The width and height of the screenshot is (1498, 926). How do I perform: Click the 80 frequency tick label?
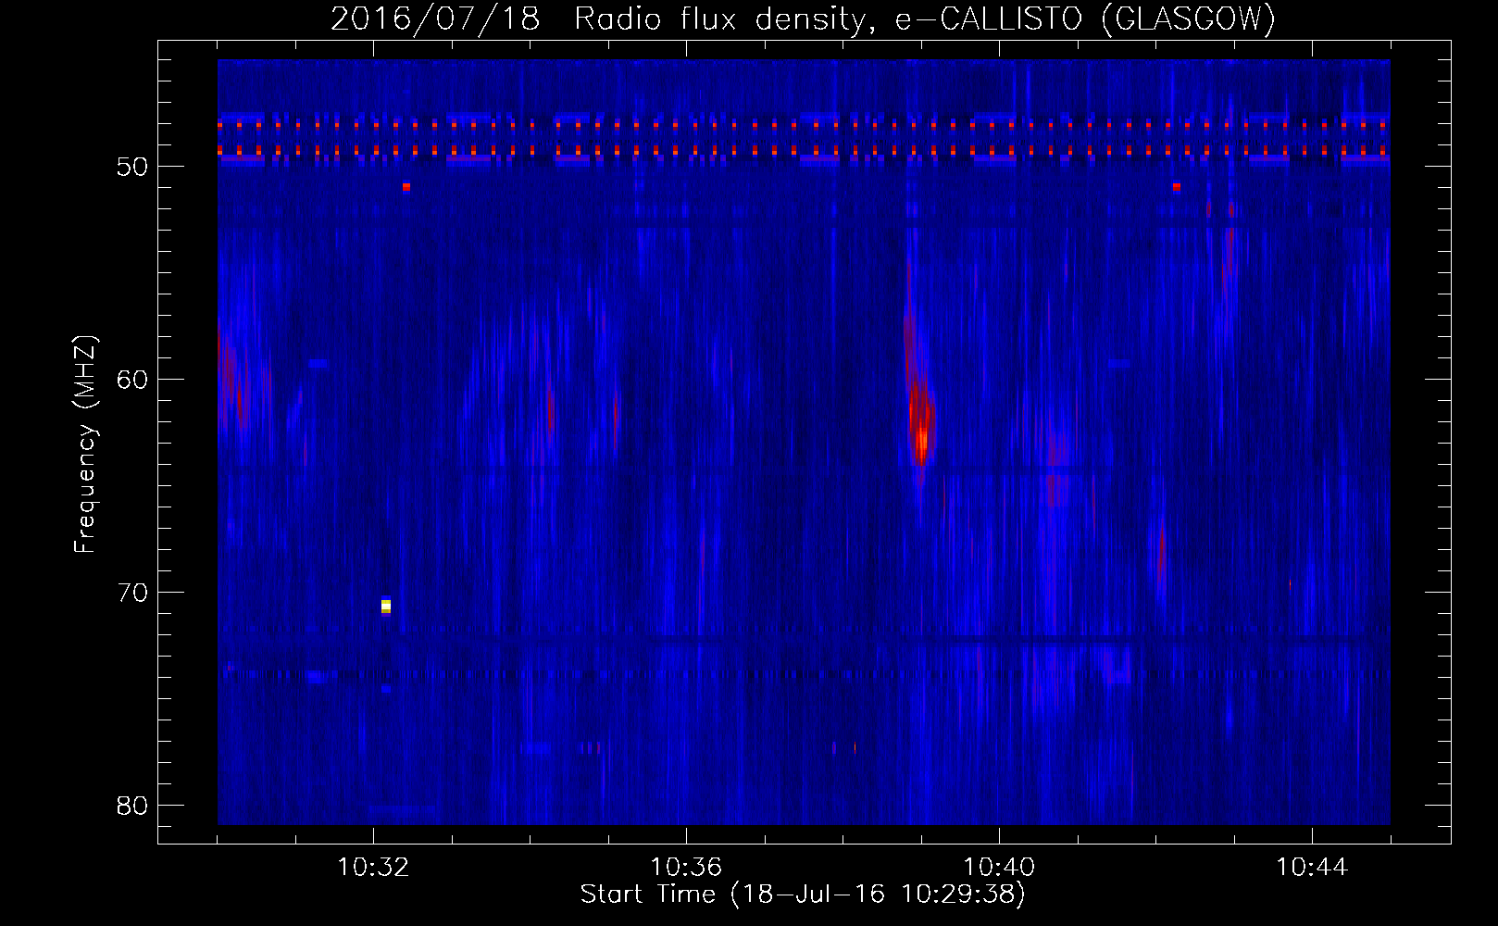tap(132, 806)
